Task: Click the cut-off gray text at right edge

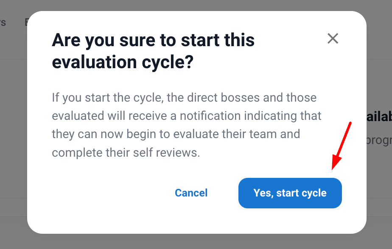Action: click(x=379, y=140)
